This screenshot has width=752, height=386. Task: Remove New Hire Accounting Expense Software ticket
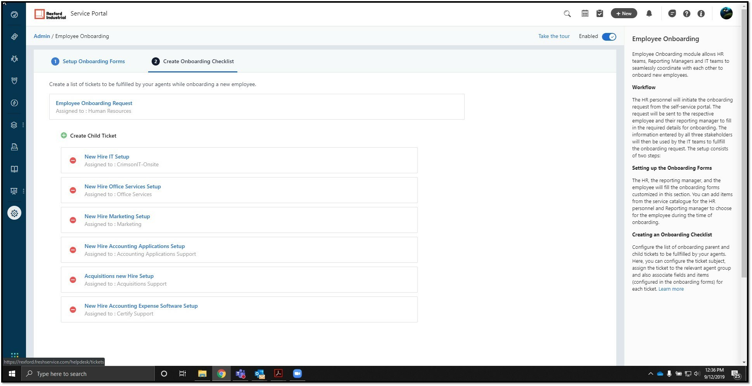73,310
